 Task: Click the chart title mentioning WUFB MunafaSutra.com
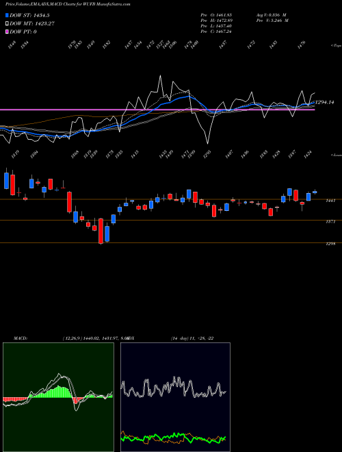[x=67, y=5]
